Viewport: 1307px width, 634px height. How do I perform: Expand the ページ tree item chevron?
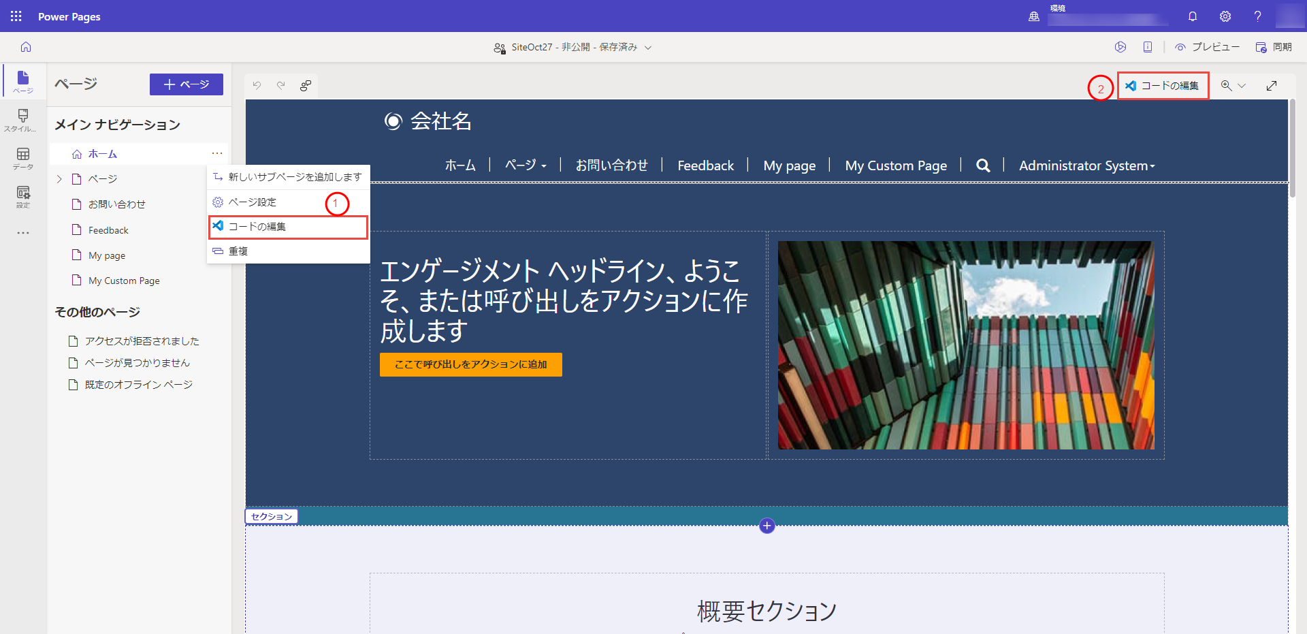tap(59, 179)
